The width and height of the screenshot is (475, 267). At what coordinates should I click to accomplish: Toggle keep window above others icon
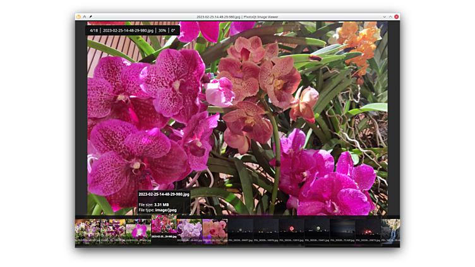[x=85, y=16]
